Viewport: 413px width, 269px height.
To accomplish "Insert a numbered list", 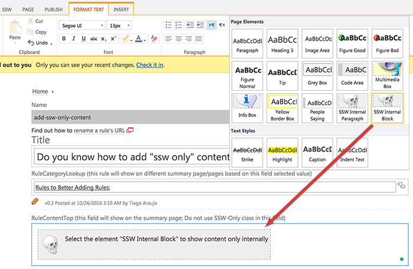I will [x=180, y=25].
